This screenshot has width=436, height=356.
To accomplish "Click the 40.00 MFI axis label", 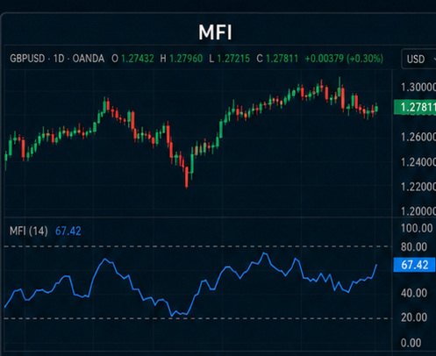I will (x=414, y=293).
